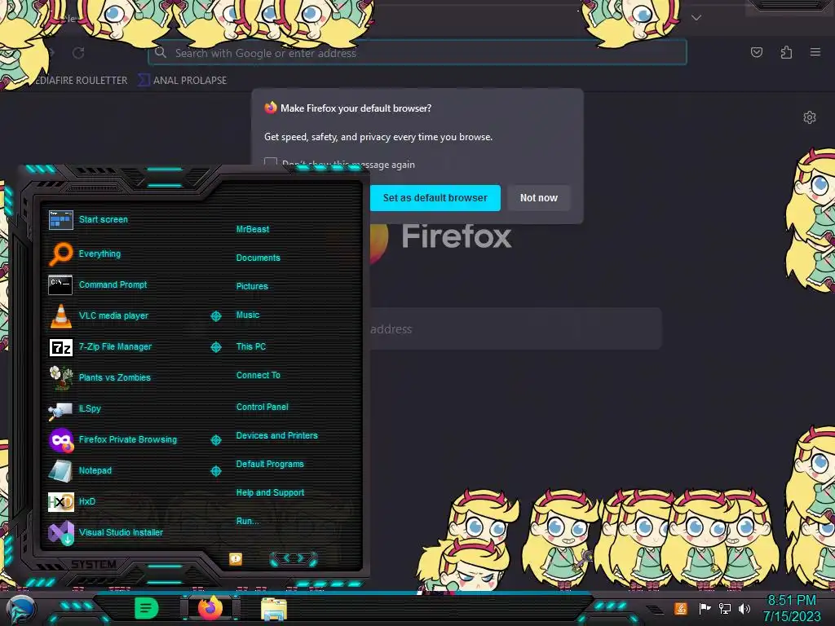
Task: Open Firefox extensions menu
Action: tap(786, 52)
